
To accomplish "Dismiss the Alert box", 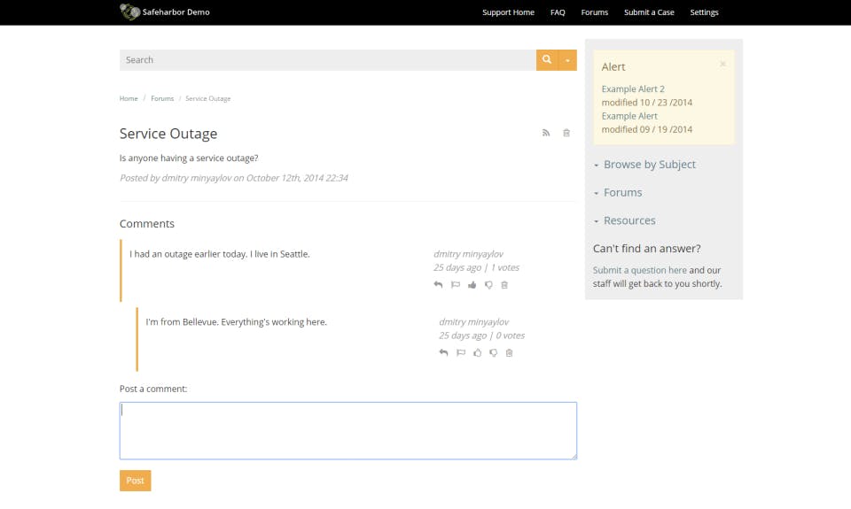I will point(722,65).
